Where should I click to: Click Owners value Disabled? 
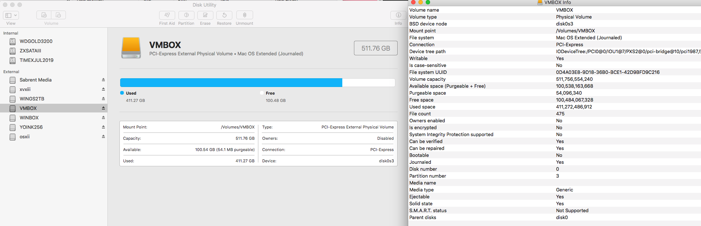tap(385, 138)
